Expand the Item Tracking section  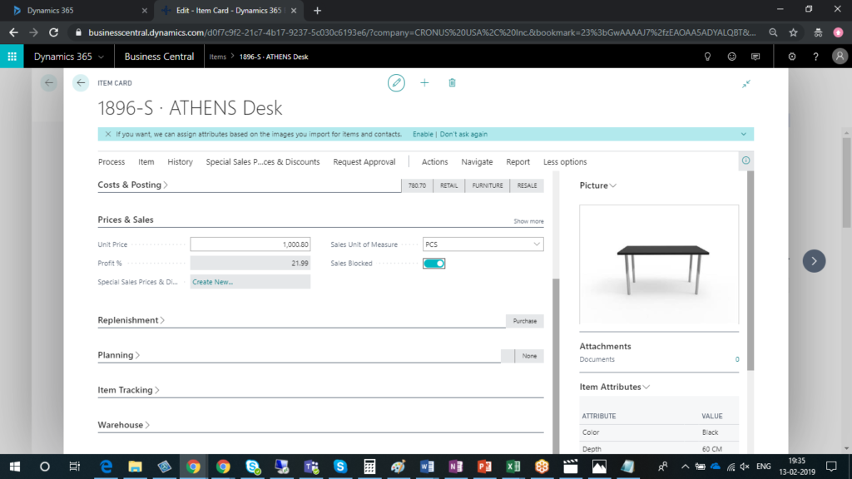point(128,390)
